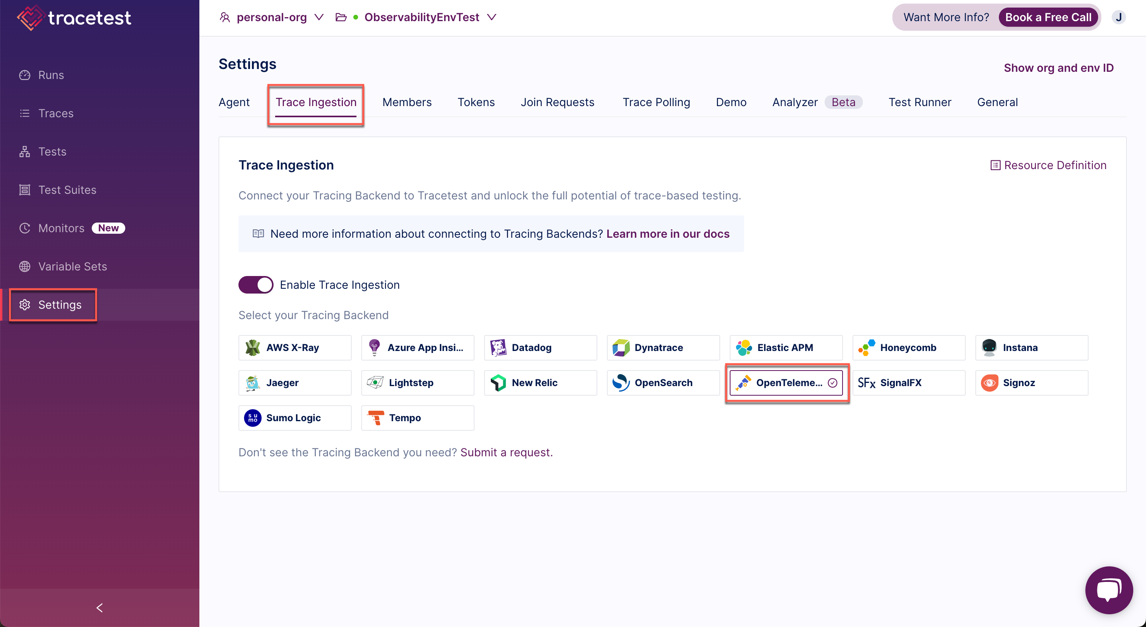This screenshot has width=1146, height=627.
Task: Select New Relic tracing backend
Action: 541,383
